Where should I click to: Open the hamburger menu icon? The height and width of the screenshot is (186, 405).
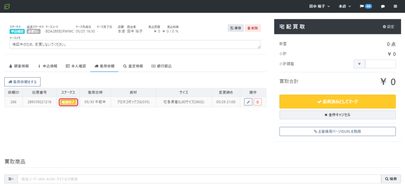(x=395, y=6)
